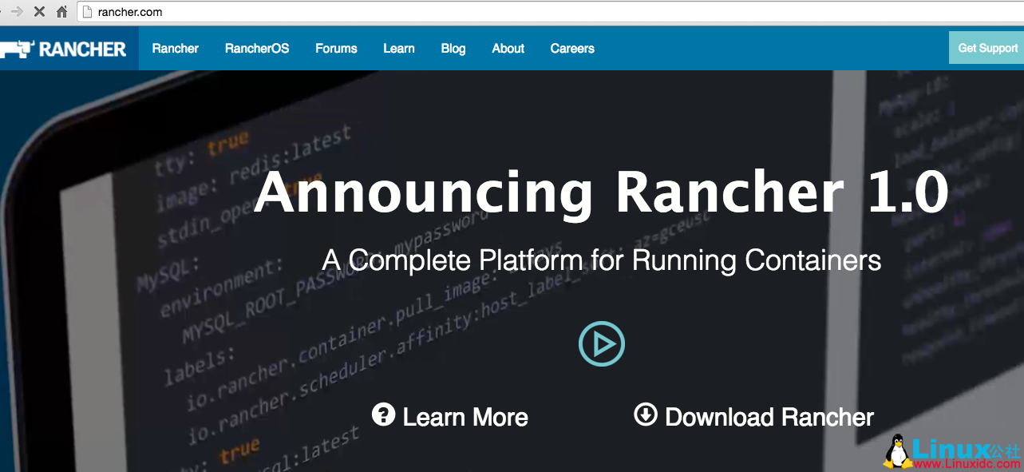Click the Rancher logo in the navigation bar
Viewport: 1024px width, 472px height.
pos(62,48)
